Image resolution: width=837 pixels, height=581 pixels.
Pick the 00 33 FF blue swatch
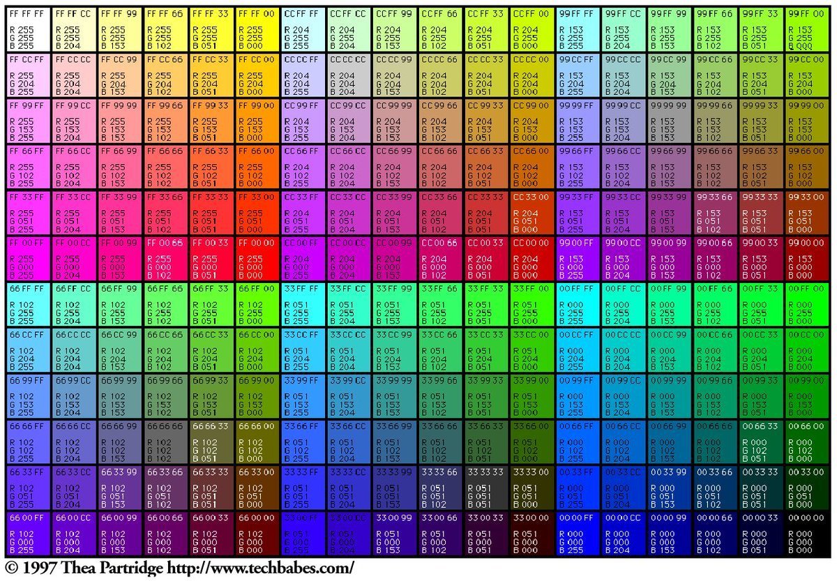[x=578, y=487]
